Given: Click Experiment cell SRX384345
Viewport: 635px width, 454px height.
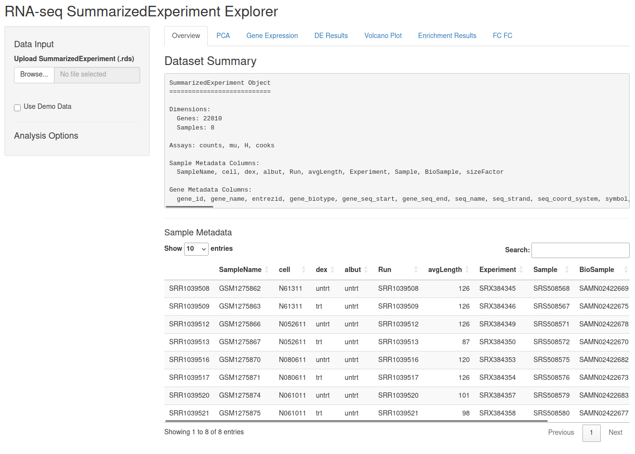Looking at the screenshot, I should point(497,288).
